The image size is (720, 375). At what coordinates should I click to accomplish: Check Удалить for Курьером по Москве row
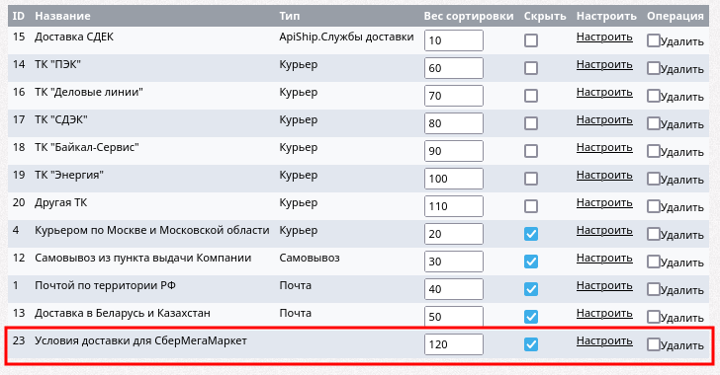click(x=654, y=234)
